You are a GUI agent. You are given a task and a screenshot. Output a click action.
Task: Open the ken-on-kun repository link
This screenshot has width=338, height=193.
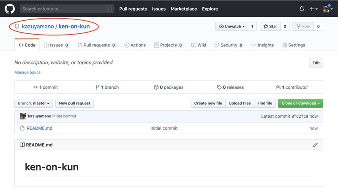pyautogui.click(x=74, y=27)
